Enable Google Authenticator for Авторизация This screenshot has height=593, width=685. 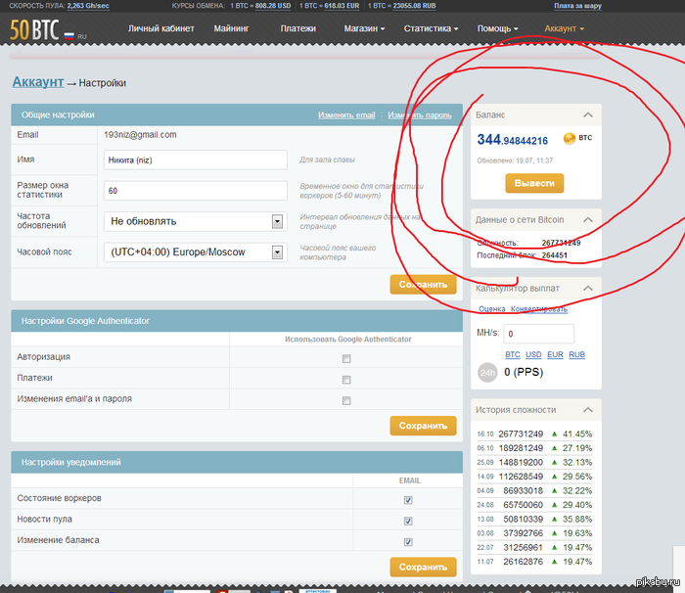345,358
